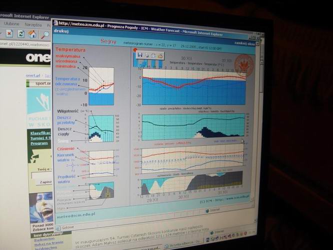Click the temperature legend mini chart
The image size is (333, 250).
tap(101, 86)
